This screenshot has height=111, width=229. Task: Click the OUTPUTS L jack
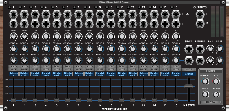(200, 14)
